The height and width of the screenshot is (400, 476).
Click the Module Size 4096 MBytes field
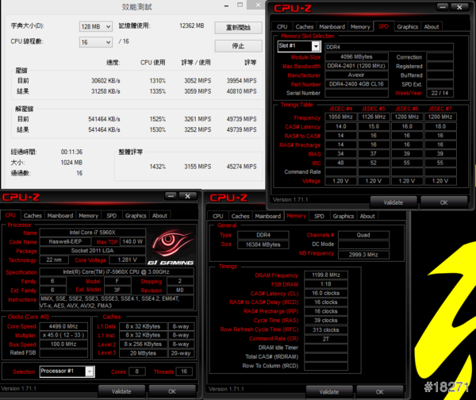click(x=357, y=57)
